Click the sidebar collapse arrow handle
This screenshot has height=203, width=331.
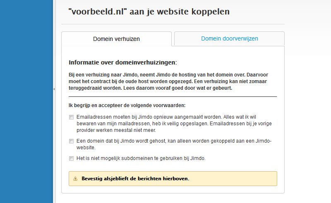pos(54,89)
